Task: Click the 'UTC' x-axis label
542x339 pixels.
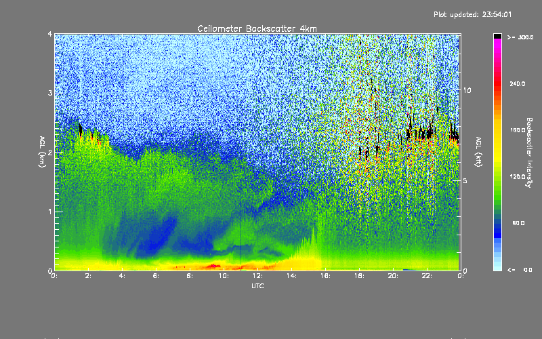Action: coord(257,285)
